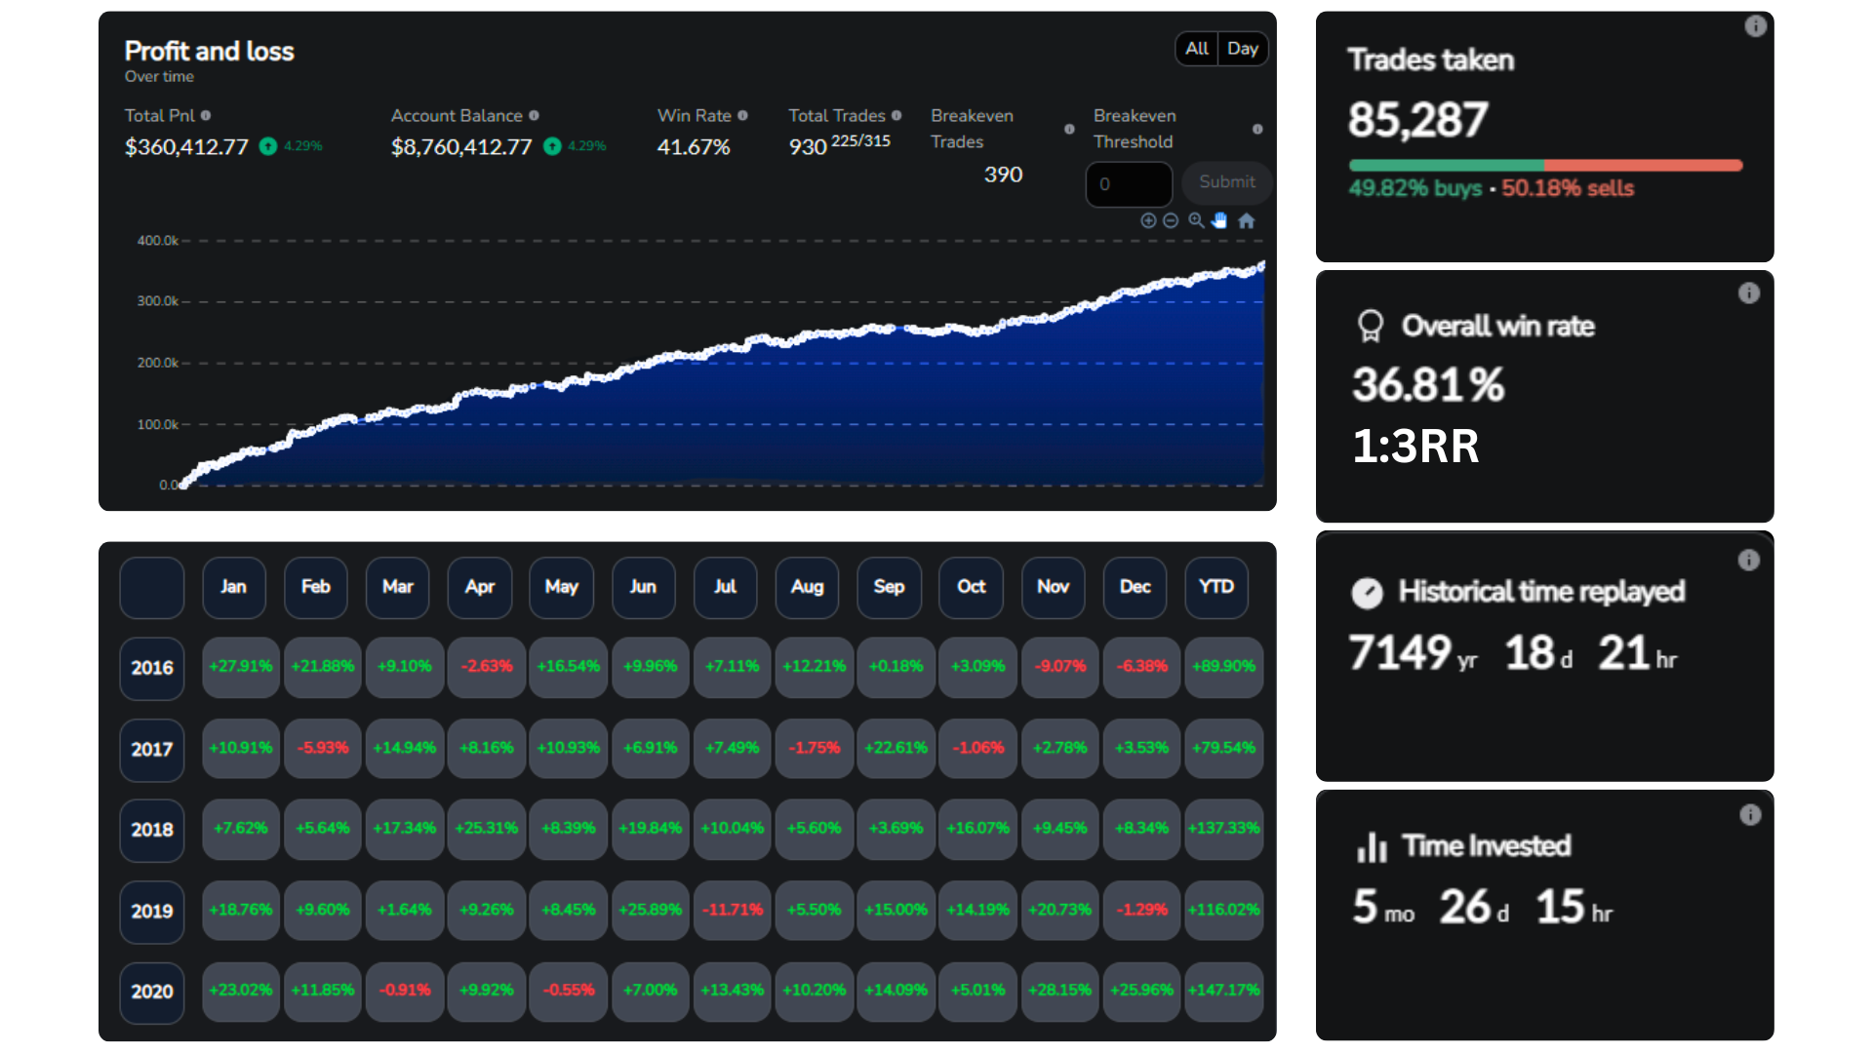Activate the hand pan tool
The width and height of the screenshot is (1873, 1053).
point(1219,221)
